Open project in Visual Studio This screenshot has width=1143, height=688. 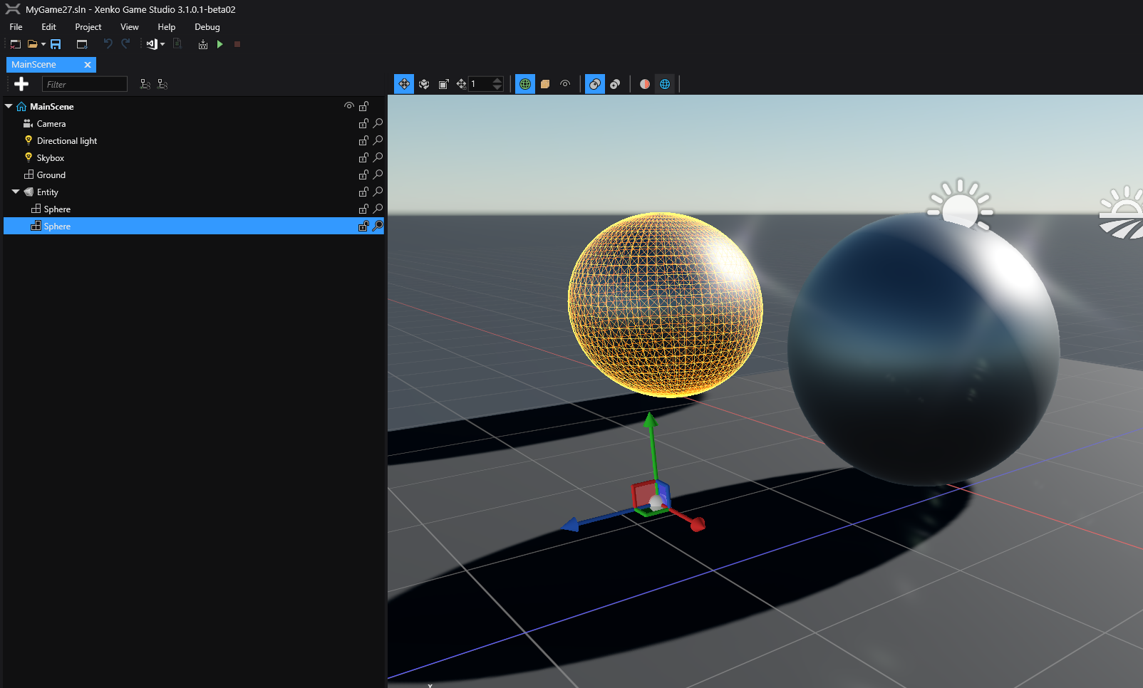pyautogui.click(x=151, y=44)
